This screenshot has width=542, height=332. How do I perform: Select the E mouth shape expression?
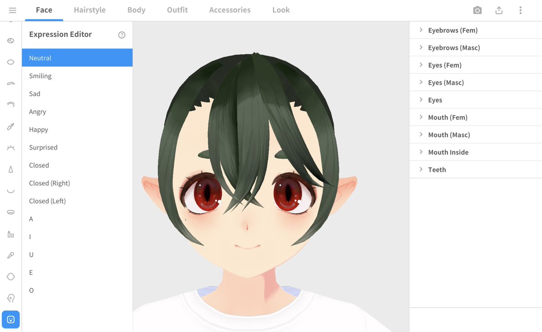(x=77, y=273)
